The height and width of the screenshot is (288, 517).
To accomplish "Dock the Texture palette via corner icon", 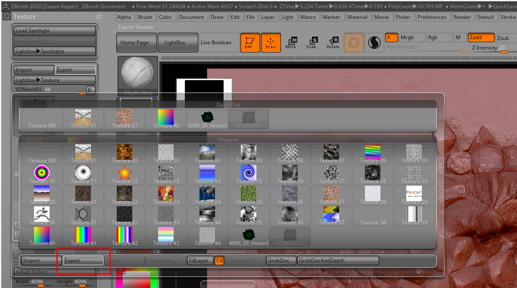I will pyautogui.click(x=99, y=16).
